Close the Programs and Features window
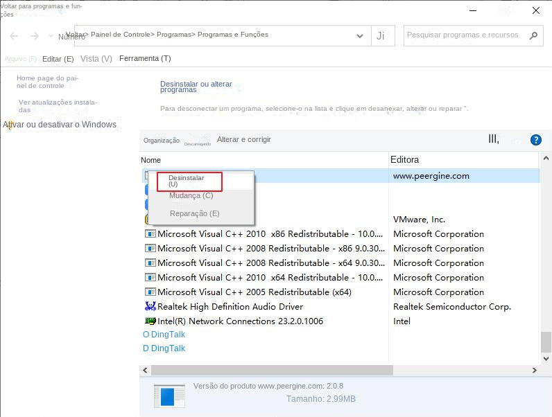 (x=536, y=10)
